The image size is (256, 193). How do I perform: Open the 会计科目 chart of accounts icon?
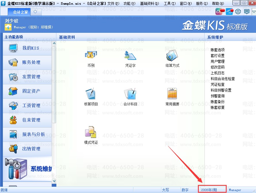point(130,94)
